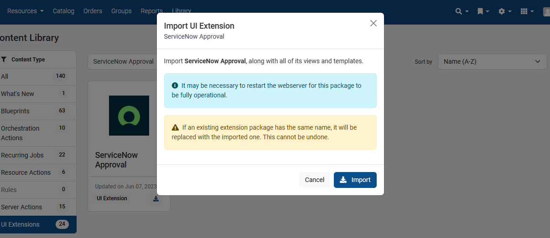Show Server Actions content type
550x238 pixels.
(21, 207)
